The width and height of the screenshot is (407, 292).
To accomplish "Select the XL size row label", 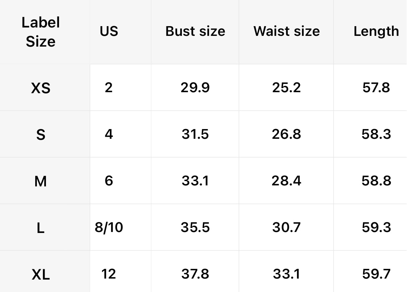I will click(41, 275).
